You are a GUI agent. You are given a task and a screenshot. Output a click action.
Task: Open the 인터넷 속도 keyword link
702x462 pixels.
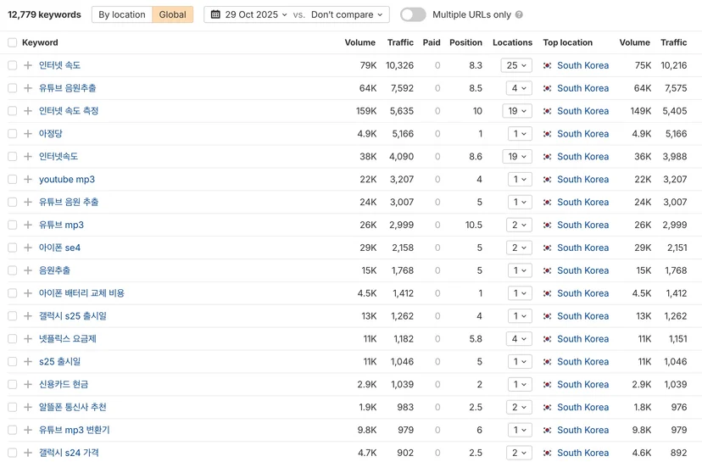pos(59,65)
